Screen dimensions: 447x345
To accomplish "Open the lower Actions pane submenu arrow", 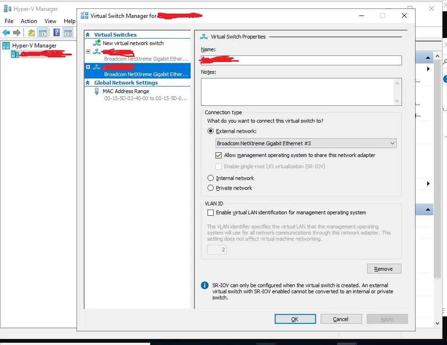I will pos(428,183).
